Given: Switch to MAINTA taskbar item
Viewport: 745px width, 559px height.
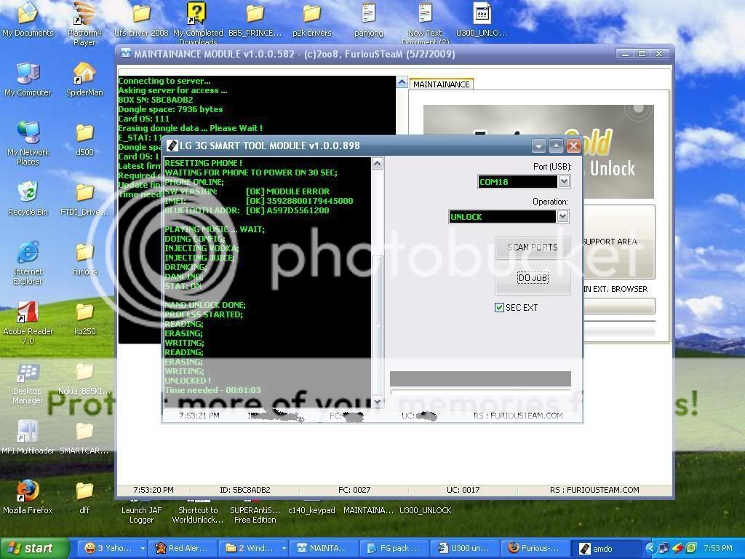Looking at the screenshot, I should click(x=324, y=548).
